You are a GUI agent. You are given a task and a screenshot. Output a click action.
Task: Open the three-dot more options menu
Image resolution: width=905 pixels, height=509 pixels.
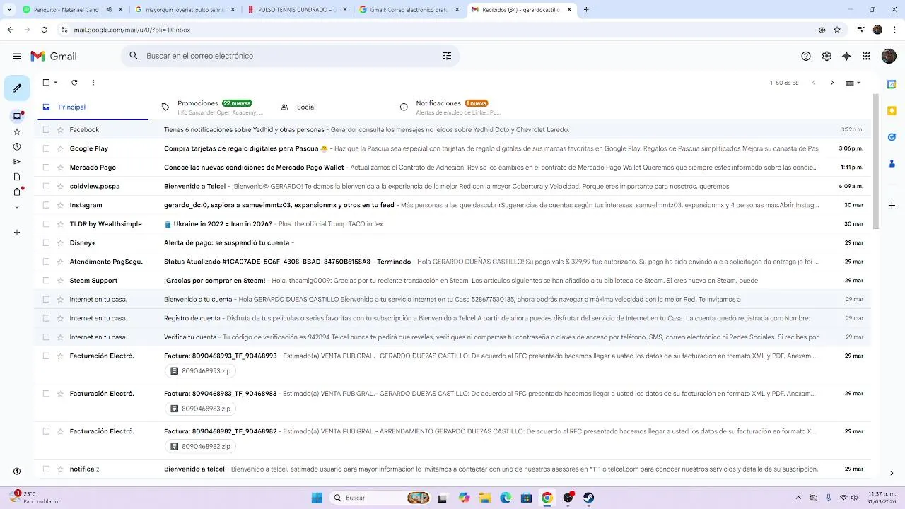tap(93, 83)
